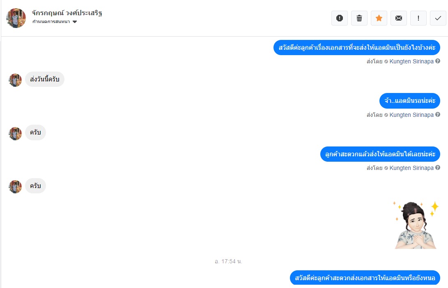Delete conversation with the trash icon
The image size is (448, 288).
(x=359, y=19)
